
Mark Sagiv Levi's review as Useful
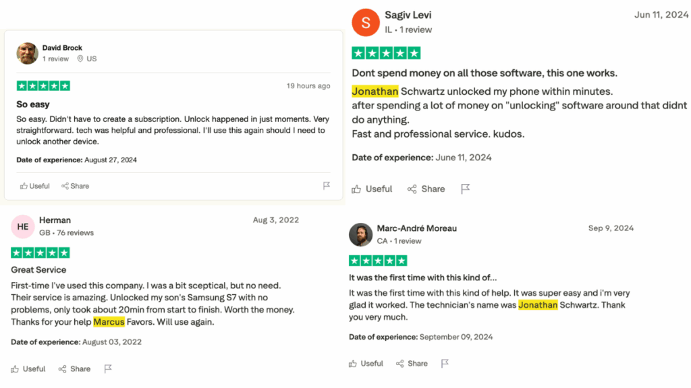[372, 189]
